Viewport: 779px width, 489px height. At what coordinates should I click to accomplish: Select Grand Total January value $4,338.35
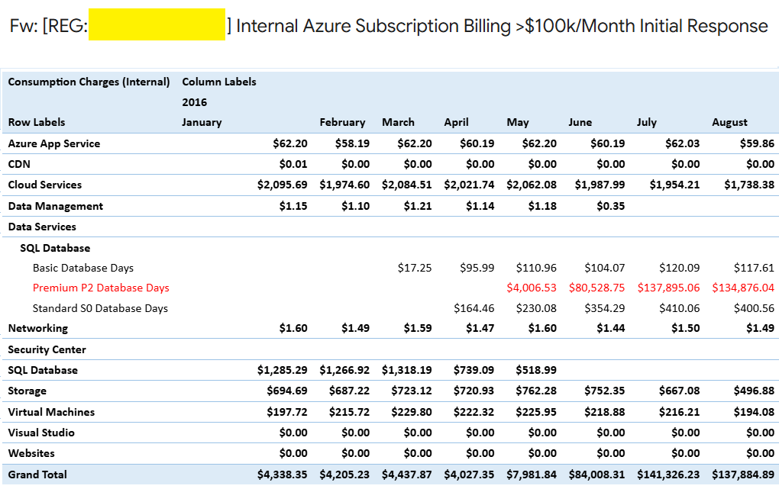(x=282, y=475)
